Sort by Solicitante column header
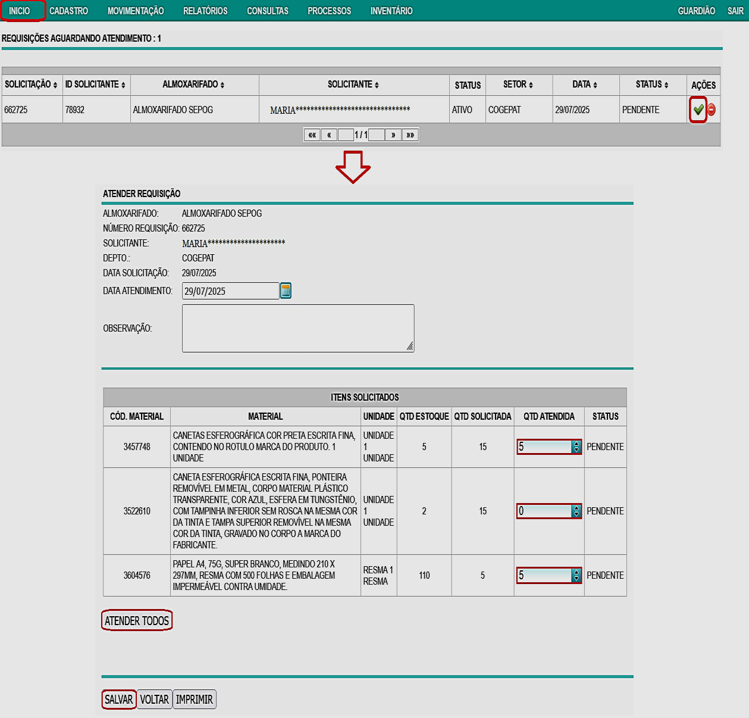The height and width of the screenshot is (718, 749). point(353,85)
